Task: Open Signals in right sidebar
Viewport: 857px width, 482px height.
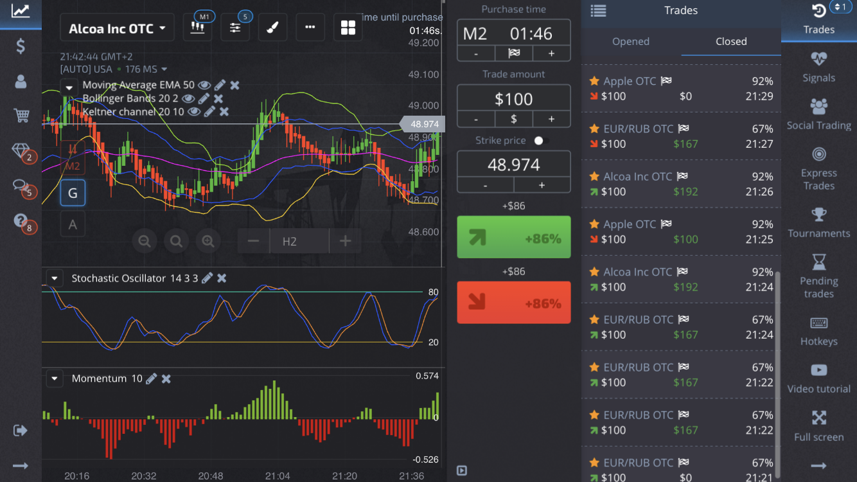Action: [x=819, y=67]
